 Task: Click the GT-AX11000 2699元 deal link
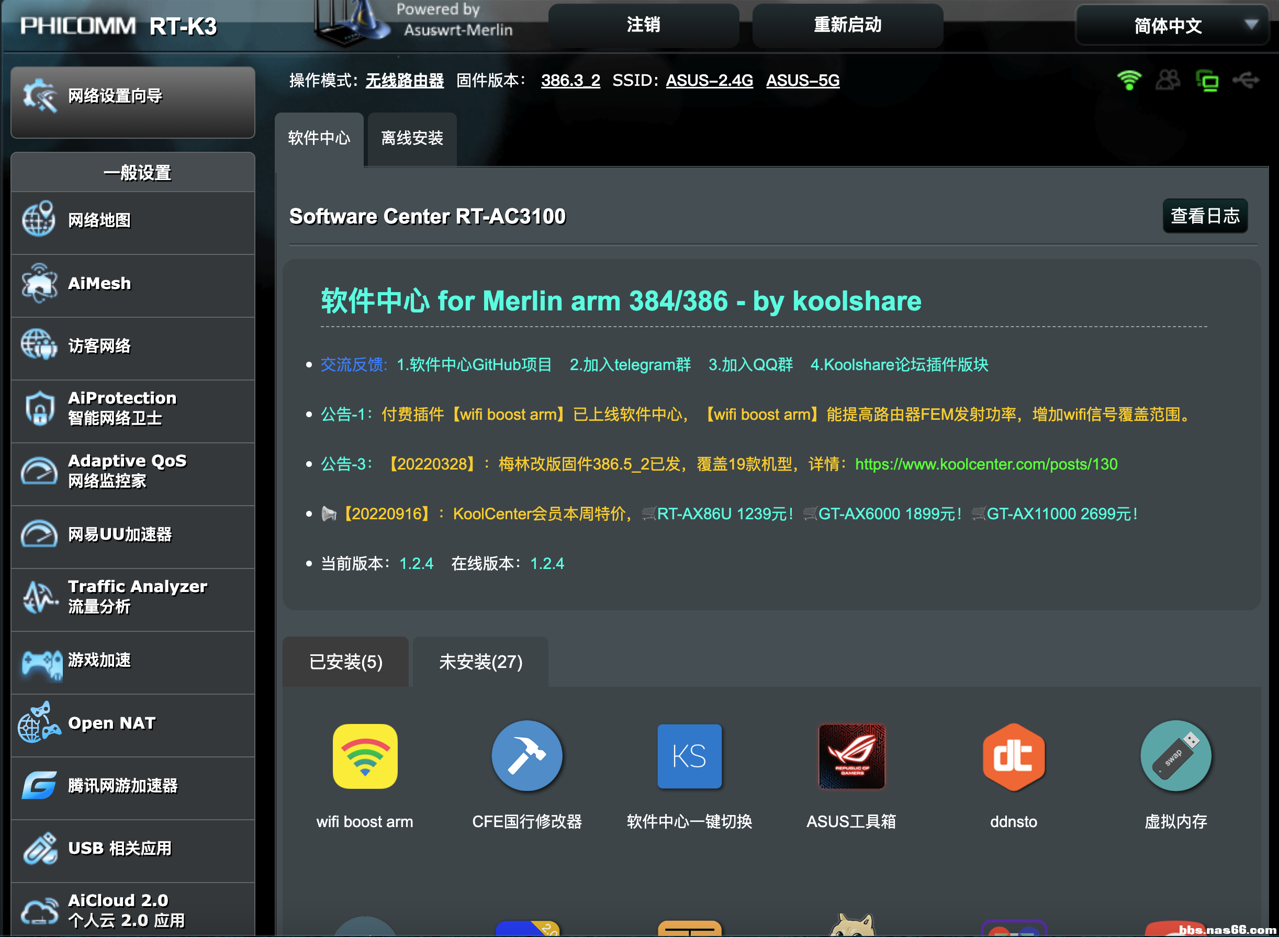coord(1055,514)
